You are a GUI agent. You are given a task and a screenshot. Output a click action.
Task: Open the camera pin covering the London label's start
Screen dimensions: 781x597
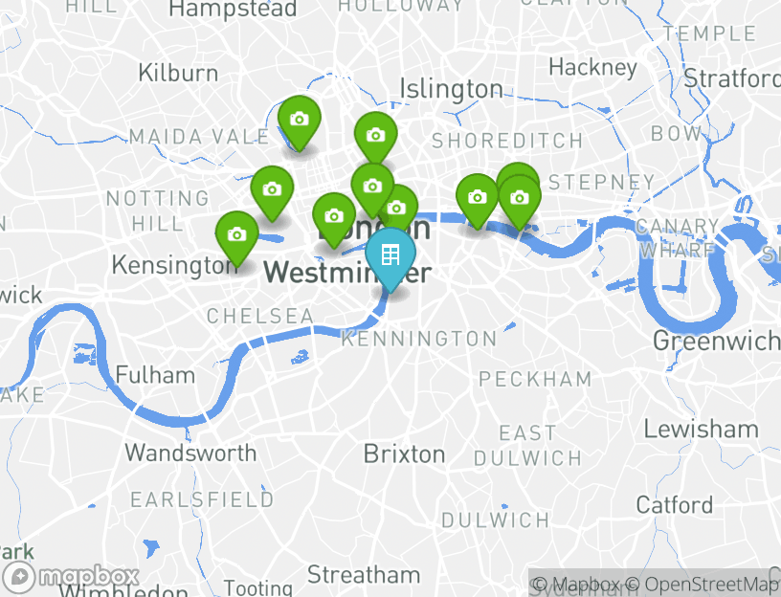tap(334, 220)
